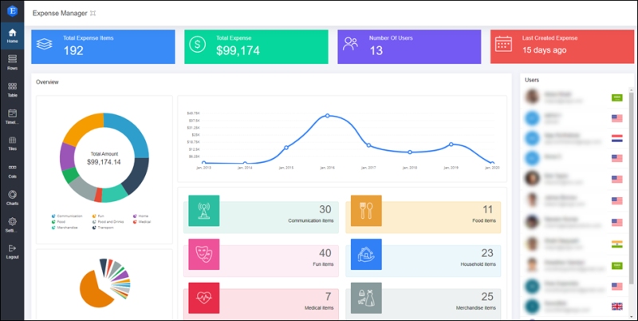Open the Total Expense Items 192 card
638x321 pixels.
[103, 46]
